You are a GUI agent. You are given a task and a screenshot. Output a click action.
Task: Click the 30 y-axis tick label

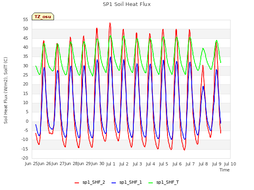25,66
